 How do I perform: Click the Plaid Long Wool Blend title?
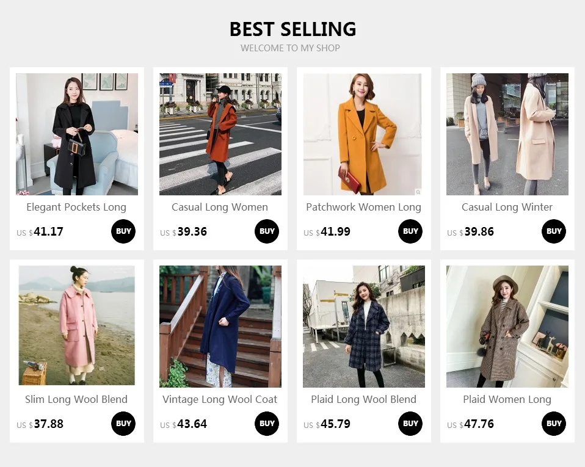click(364, 399)
